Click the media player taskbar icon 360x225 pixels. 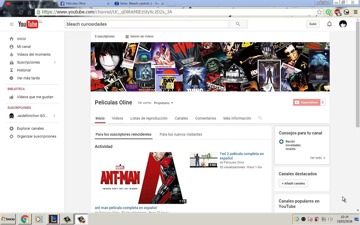tap(39, 219)
